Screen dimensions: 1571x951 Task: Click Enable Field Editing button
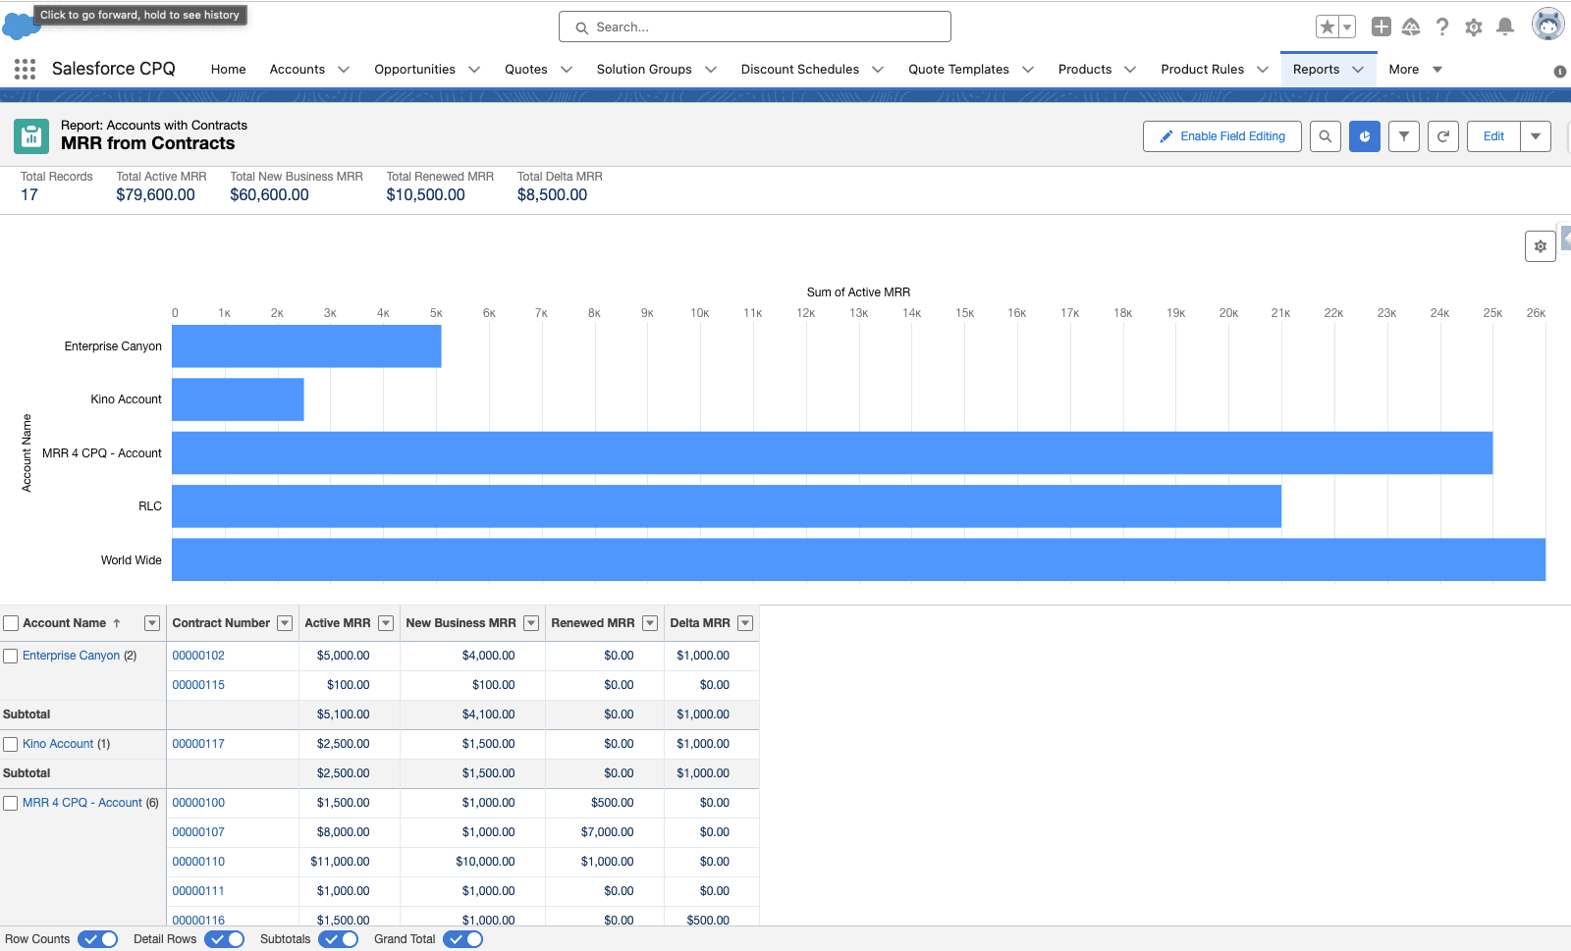point(1222,136)
